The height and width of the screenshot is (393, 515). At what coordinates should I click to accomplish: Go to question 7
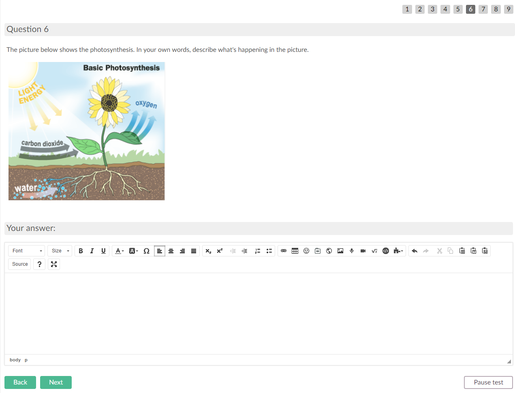pos(483,9)
